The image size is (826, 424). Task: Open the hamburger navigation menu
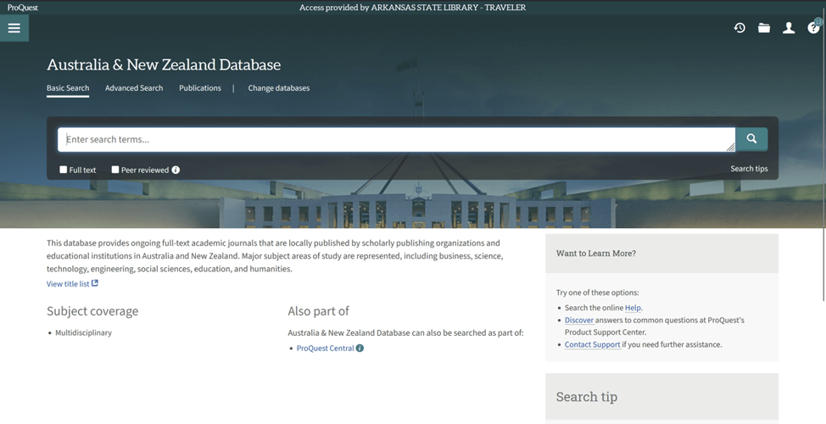14,28
